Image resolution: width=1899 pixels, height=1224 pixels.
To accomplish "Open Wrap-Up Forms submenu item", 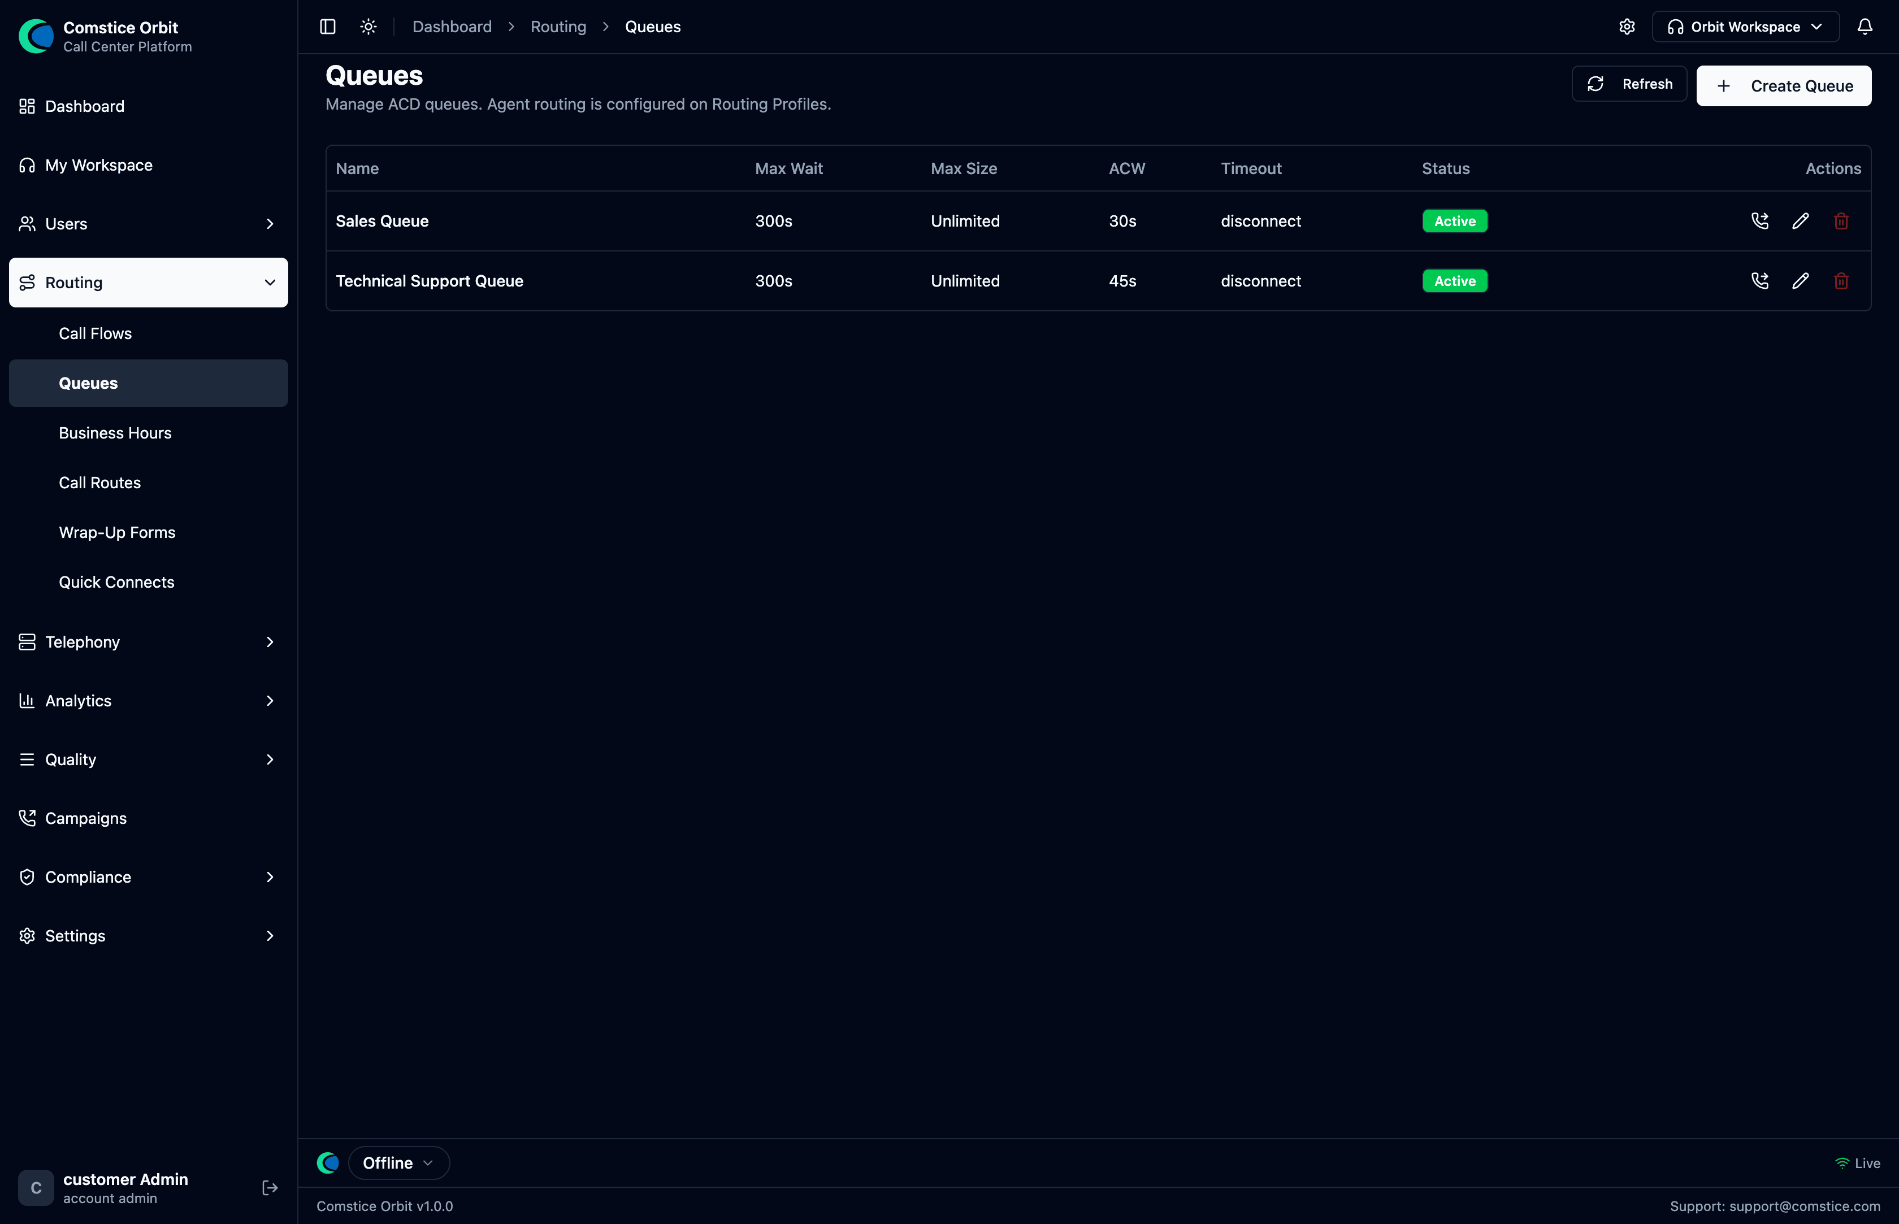I will 149,532.
